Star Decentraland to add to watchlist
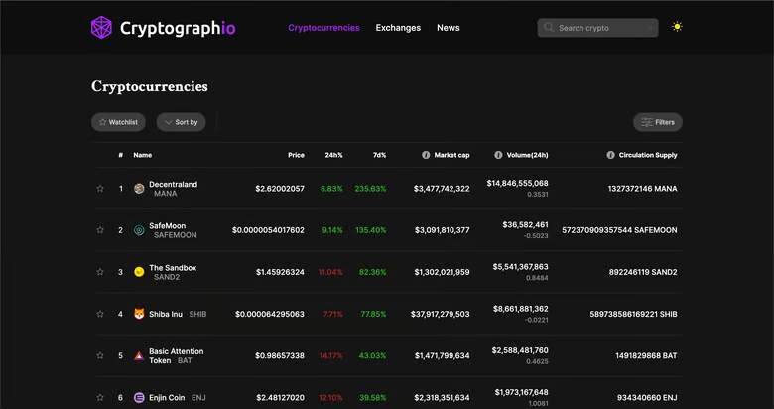Image resolution: width=774 pixels, height=409 pixels. coord(100,189)
